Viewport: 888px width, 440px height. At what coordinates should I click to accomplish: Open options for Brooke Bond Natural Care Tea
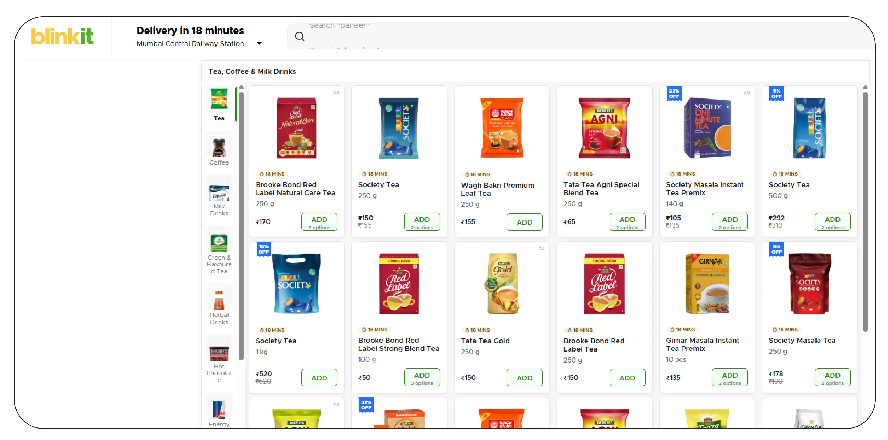coord(319,222)
